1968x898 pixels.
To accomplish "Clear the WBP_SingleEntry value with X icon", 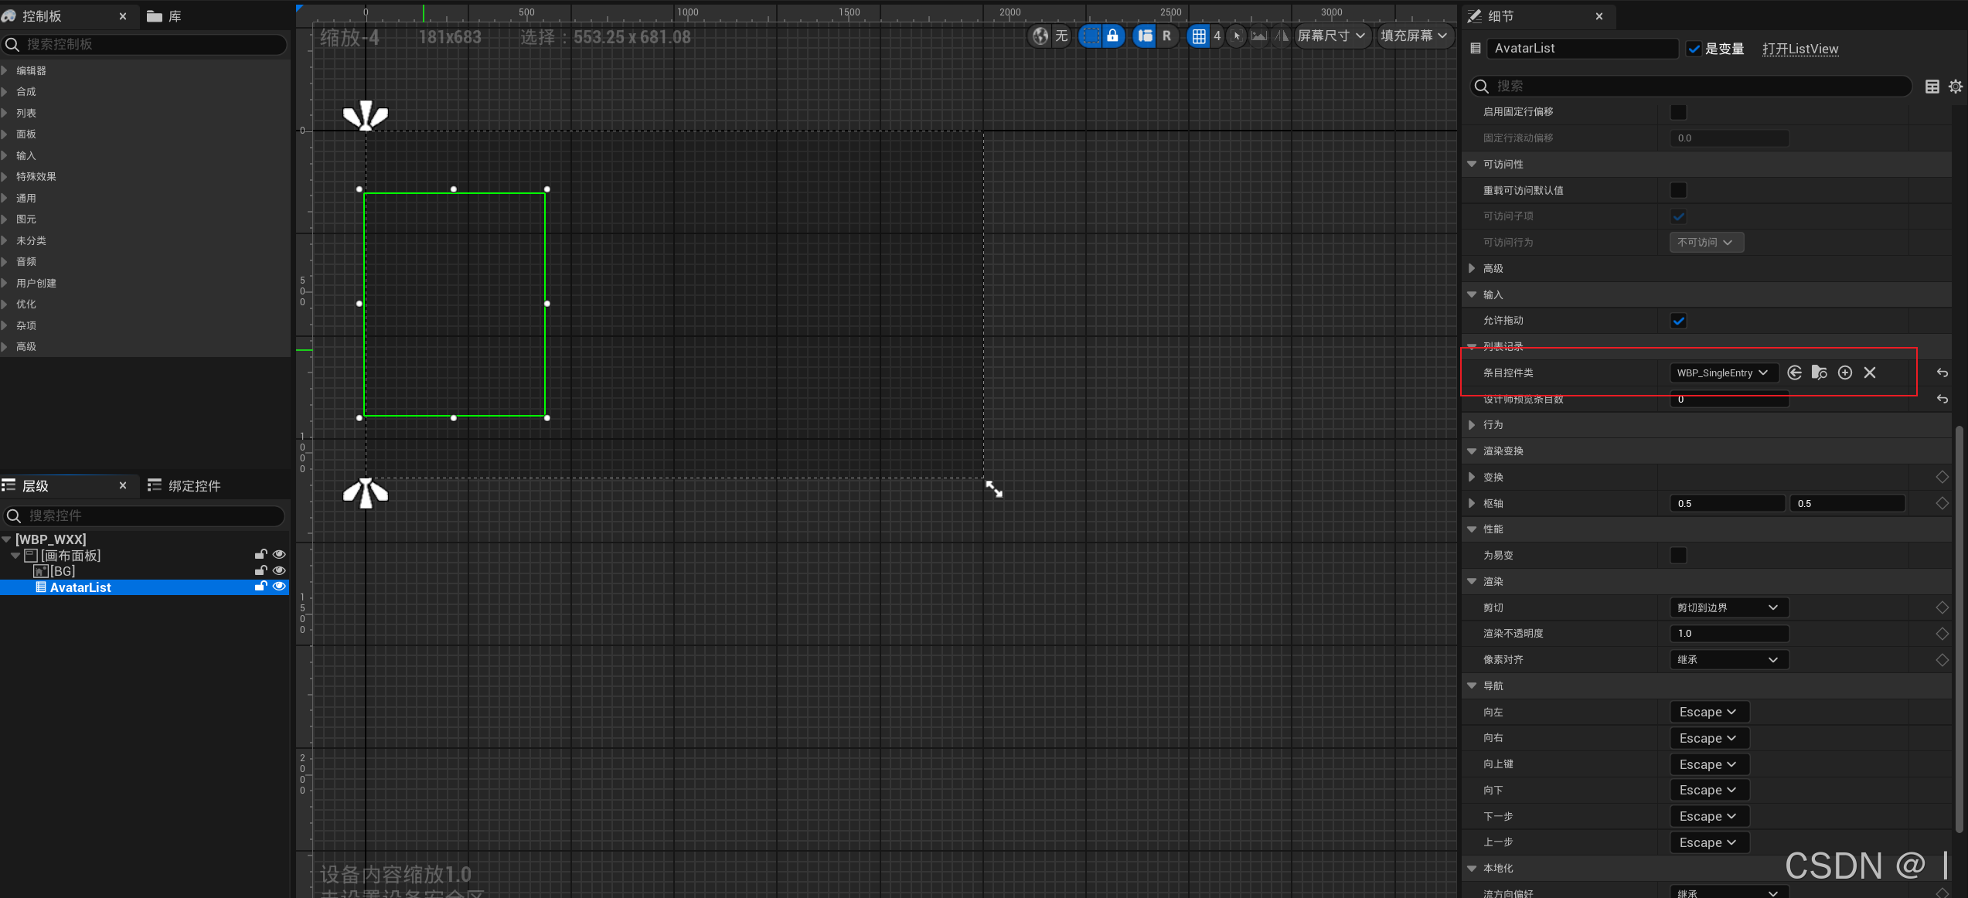I will (1870, 372).
